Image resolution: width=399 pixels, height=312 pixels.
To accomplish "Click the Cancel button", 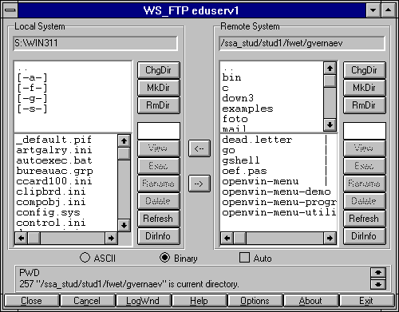I will [88, 301].
